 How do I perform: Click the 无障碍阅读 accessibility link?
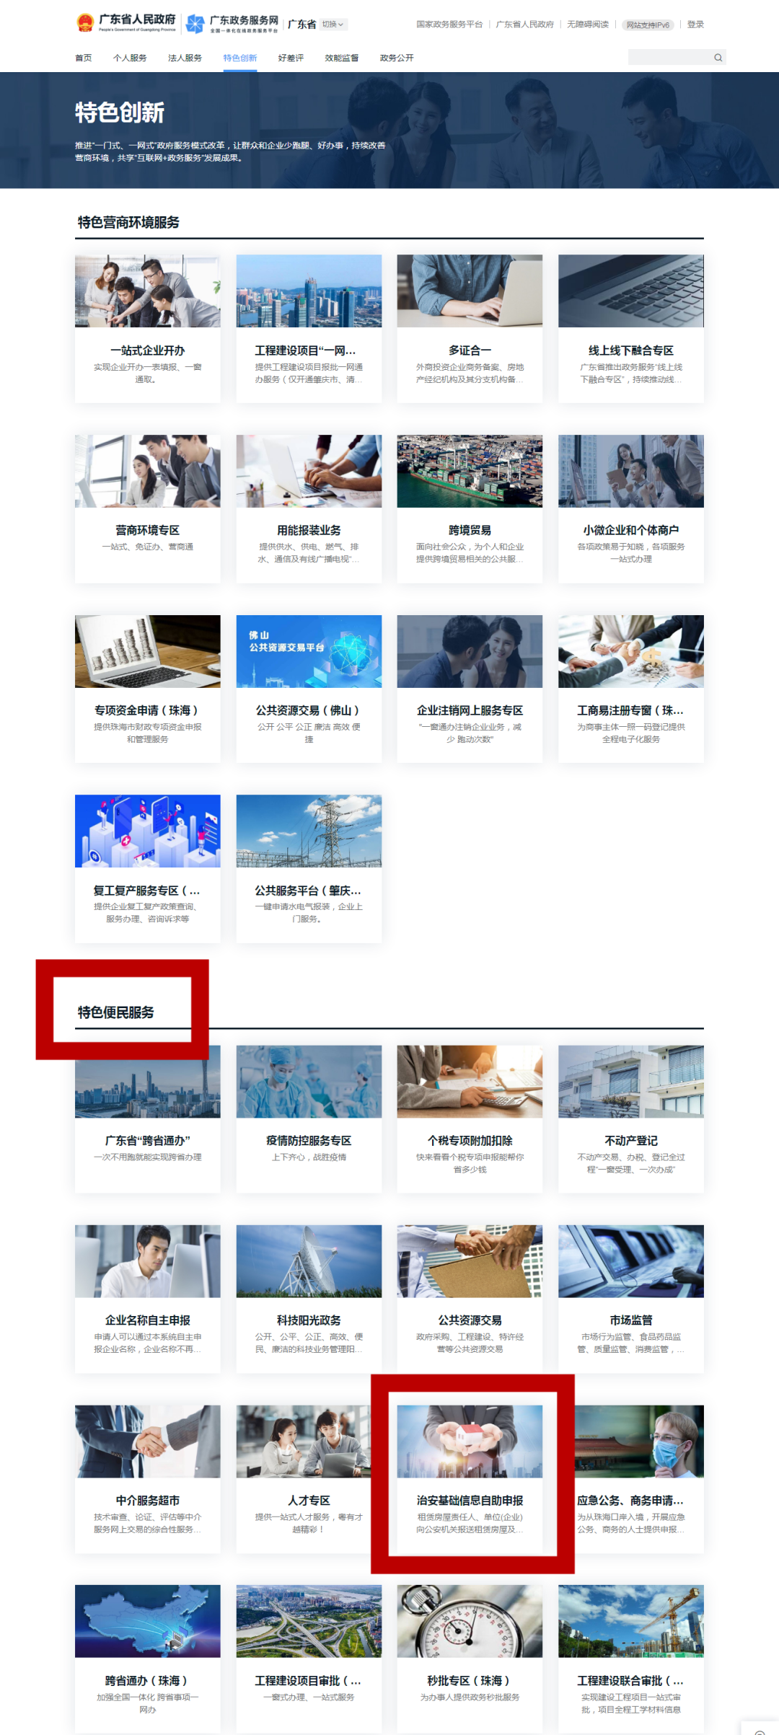tap(587, 25)
